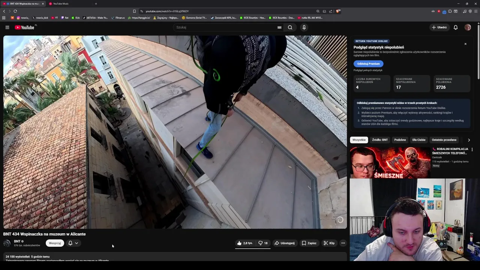Open the zoom magnifier in address bar

tap(318, 11)
